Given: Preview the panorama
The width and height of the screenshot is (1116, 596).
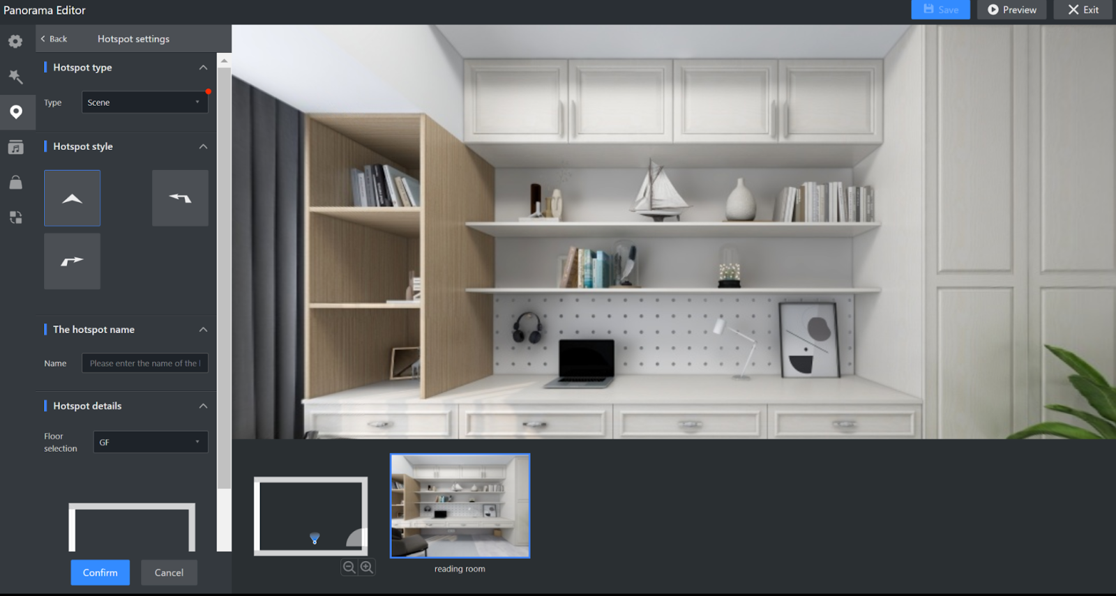Looking at the screenshot, I should pyautogui.click(x=1011, y=10).
